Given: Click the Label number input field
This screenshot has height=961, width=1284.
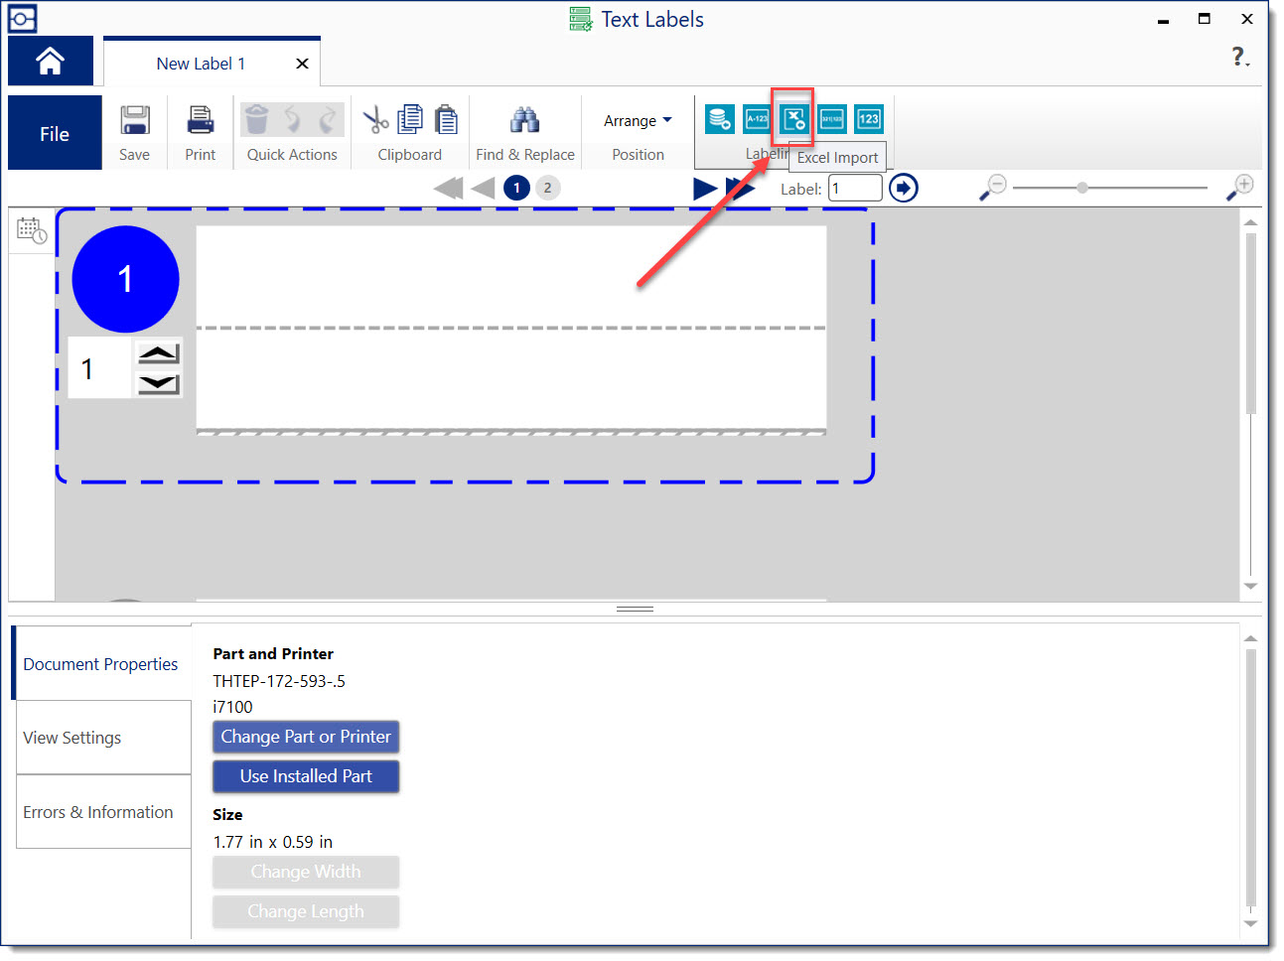Looking at the screenshot, I should [x=855, y=189].
